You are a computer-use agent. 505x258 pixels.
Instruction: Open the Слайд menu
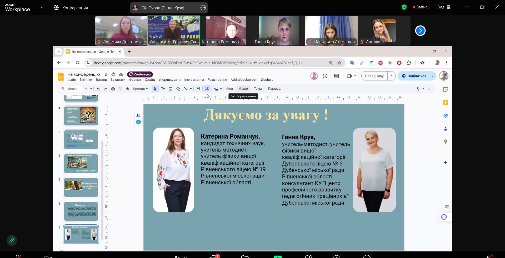click(150, 80)
